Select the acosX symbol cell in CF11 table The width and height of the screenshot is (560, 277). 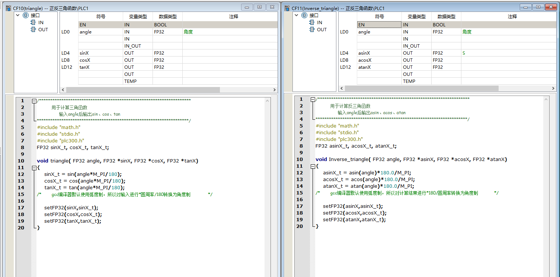(x=379, y=60)
